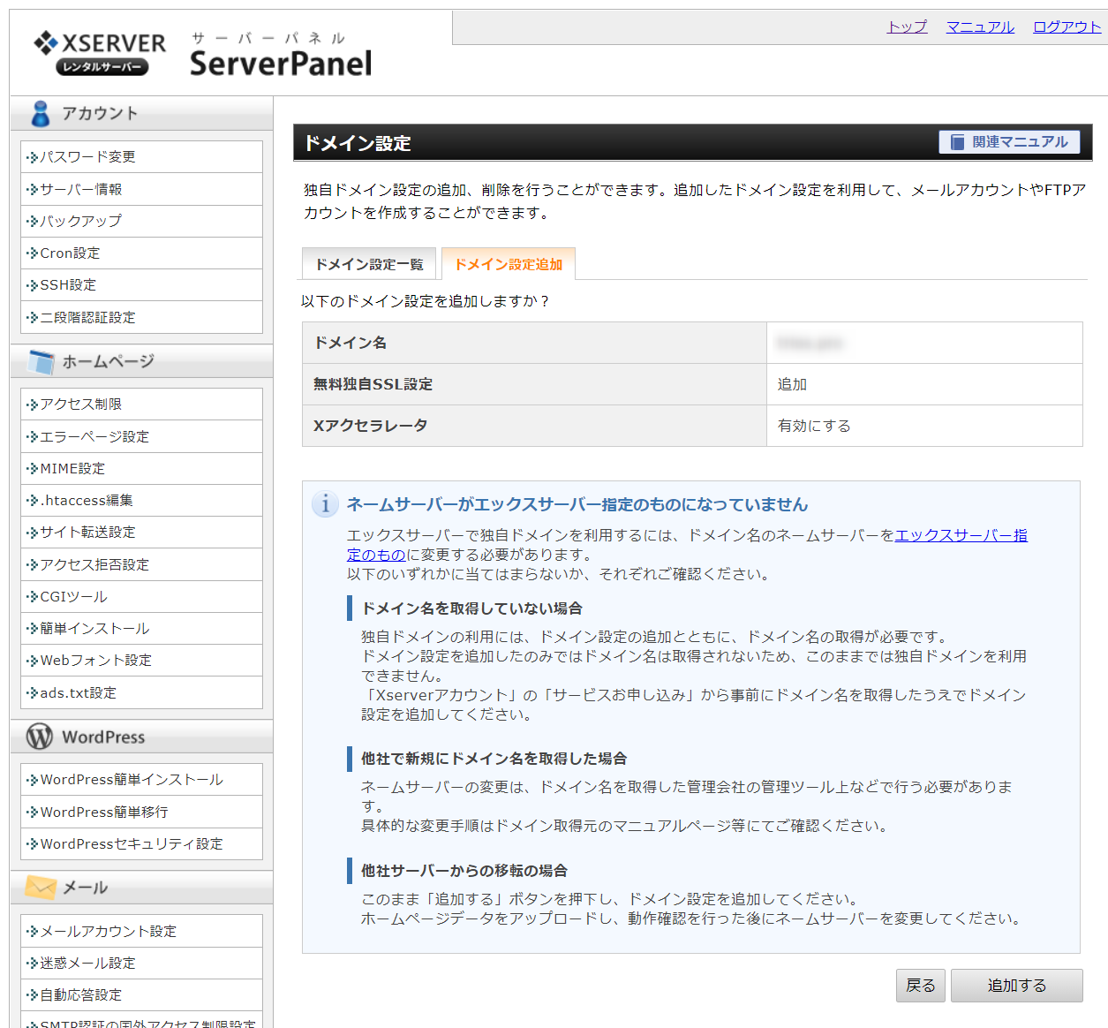Open 二段階認証設定
The height and width of the screenshot is (1028, 1108).
click(141, 317)
